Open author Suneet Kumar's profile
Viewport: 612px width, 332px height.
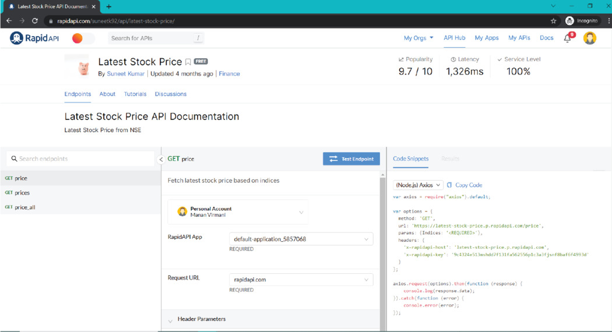[x=126, y=74]
